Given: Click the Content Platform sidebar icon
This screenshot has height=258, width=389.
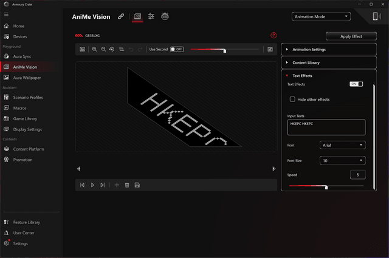Looking at the screenshot, I should click(x=7, y=149).
